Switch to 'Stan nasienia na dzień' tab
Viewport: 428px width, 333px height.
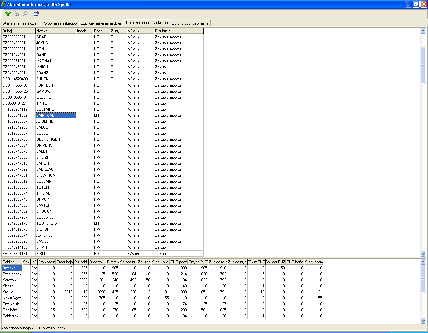tap(21, 23)
